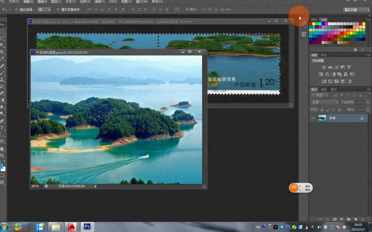
Task: Choose the Clone Stamp tool
Action: click(x=2, y=79)
